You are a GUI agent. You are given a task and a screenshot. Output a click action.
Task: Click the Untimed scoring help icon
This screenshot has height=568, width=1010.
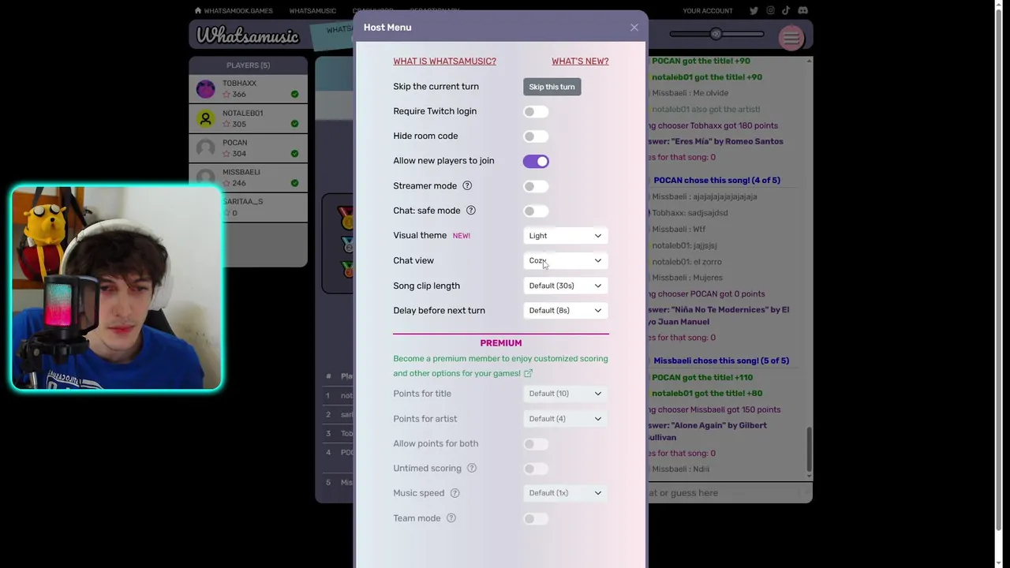[x=472, y=469]
